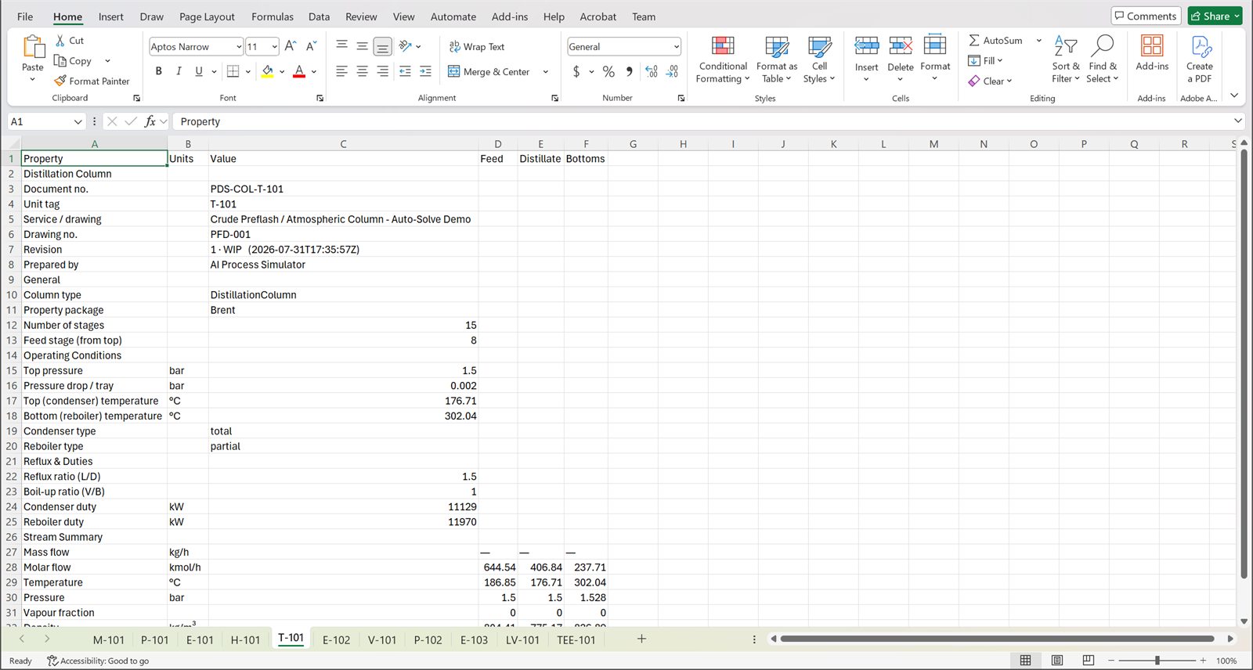Toggle Middle Align for cells
The image size is (1253, 670).
(x=362, y=46)
